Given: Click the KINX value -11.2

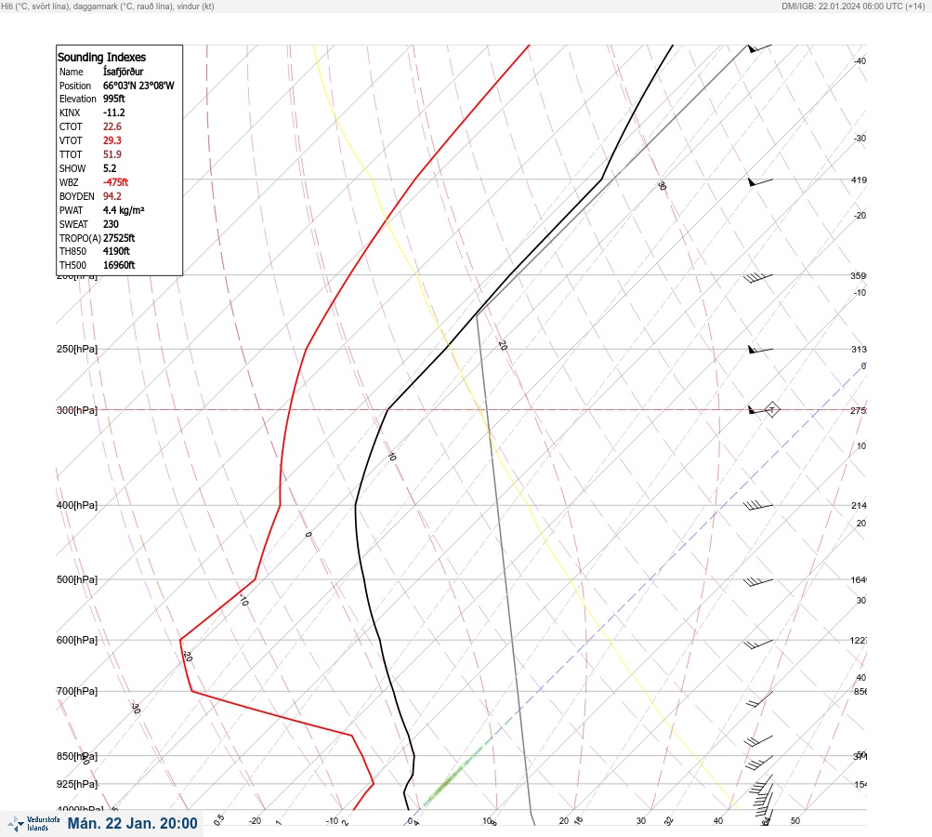Looking at the screenshot, I should (114, 113).
